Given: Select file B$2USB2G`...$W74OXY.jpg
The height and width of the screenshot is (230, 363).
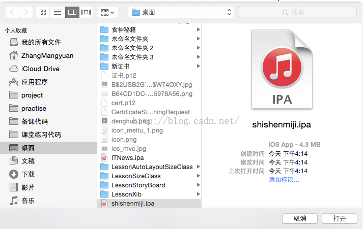Looking at the screenshot, I should coord(149,84).
